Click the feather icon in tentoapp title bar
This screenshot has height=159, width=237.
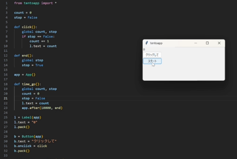click(147, 43)
